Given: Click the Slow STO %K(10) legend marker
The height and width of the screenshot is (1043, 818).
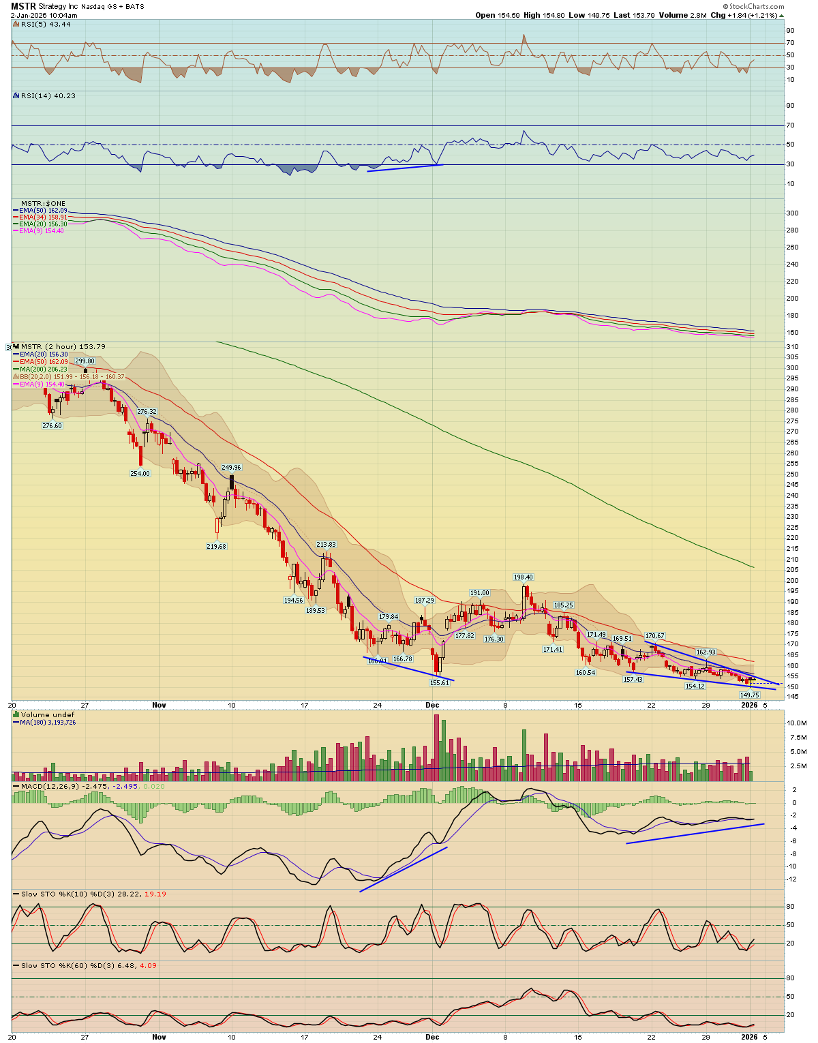Looking at the screenshot, I should (16, 894).
